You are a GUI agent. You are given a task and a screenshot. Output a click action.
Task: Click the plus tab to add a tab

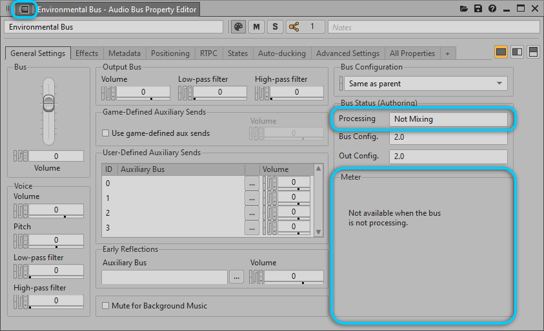pyautogui.click(x=447, y=53)
